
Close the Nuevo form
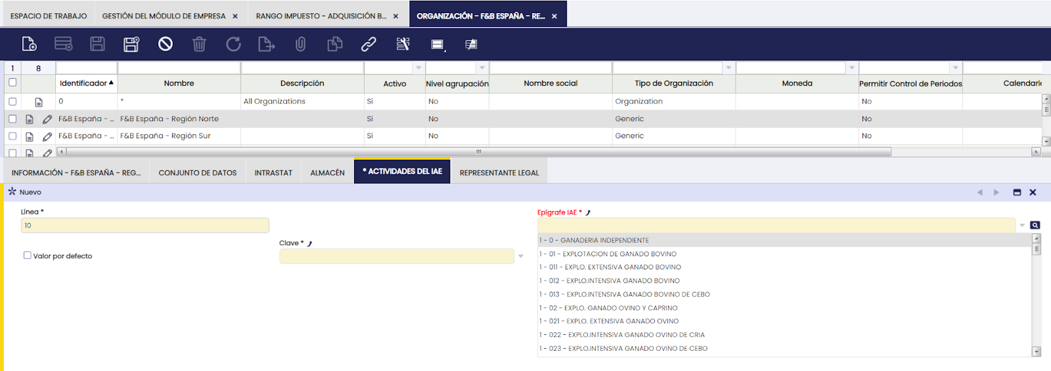coord(1033,192)
